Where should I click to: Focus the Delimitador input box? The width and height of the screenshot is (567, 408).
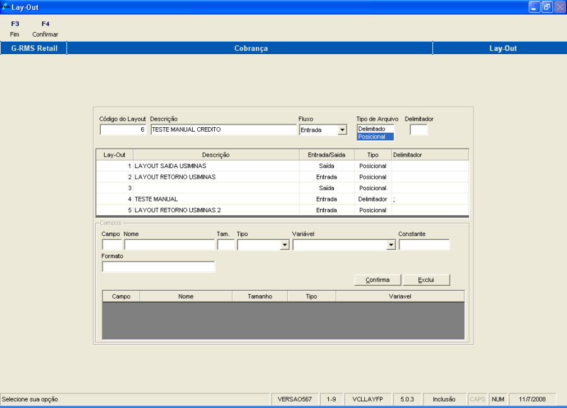[418, 130]
